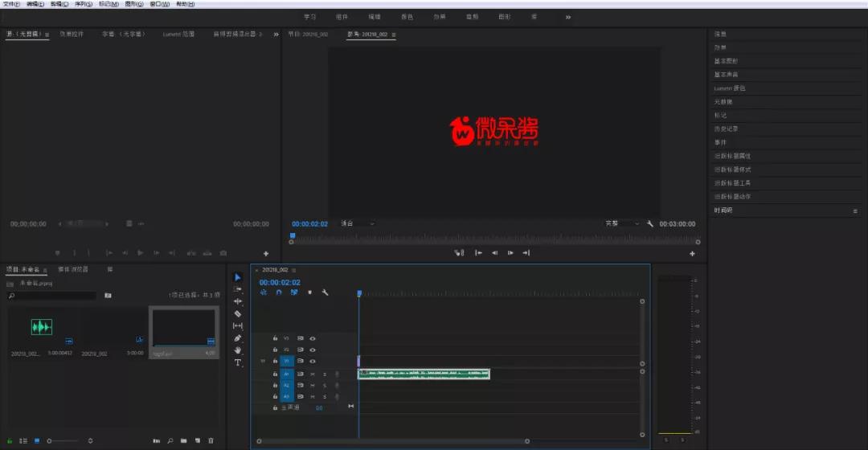Image resolution: width=868 pixels, height=450 pixels.
Task: Open the Sequence menu
Action: click(84, 4)
